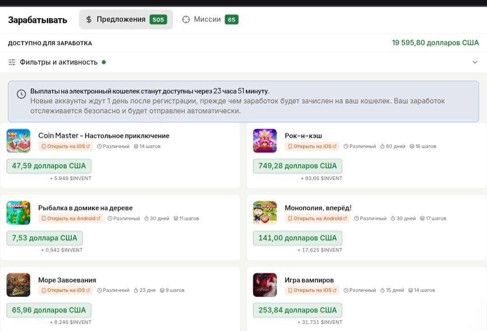Click the Рыбалка в домике на дереве title

[85, 208]
